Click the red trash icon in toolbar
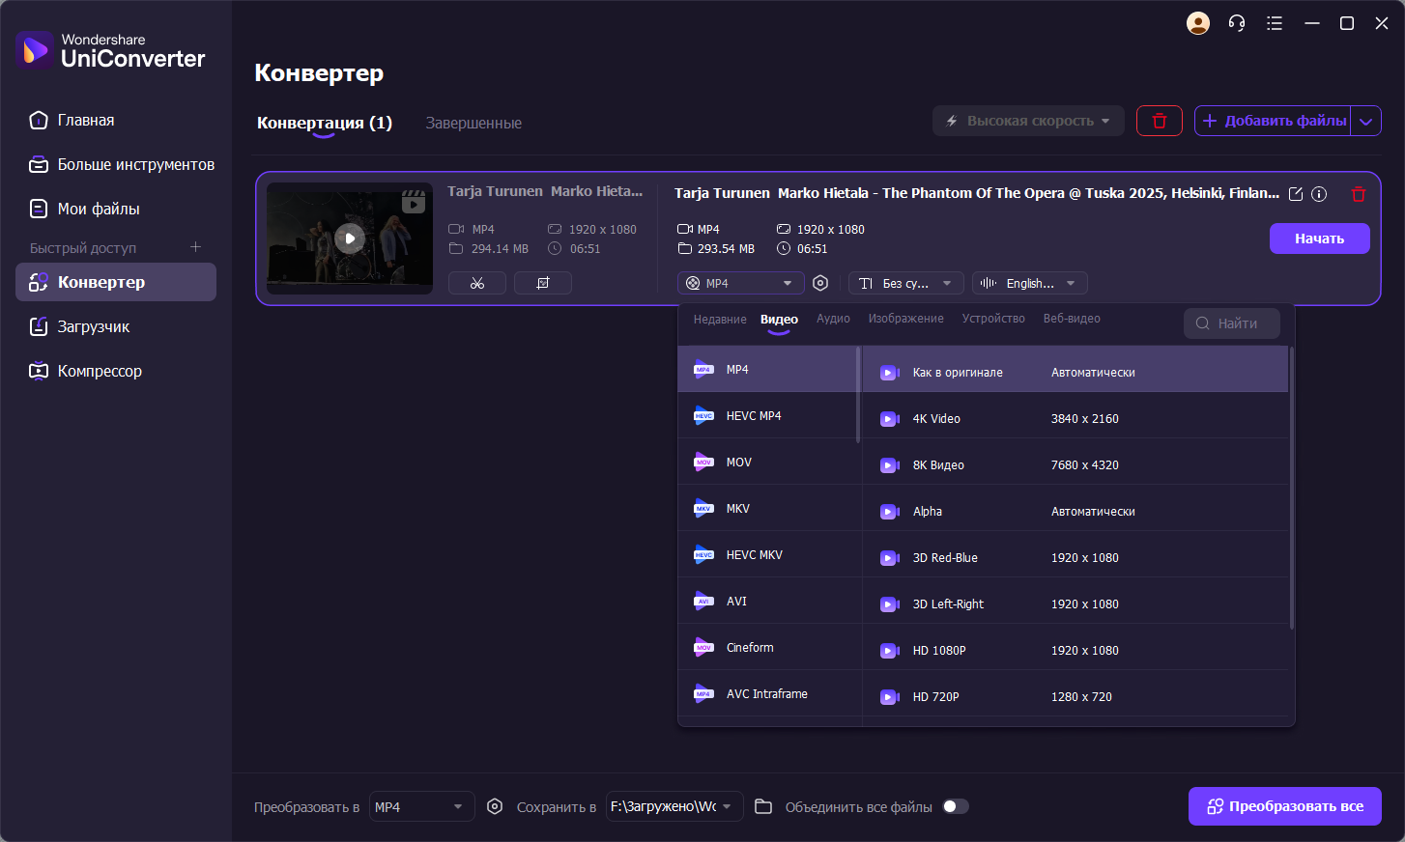 pyautogui.click(x=1160, y=121)
